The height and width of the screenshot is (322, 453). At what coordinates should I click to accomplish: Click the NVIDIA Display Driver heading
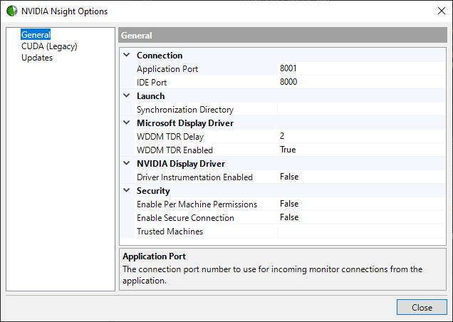click(181, 164)
